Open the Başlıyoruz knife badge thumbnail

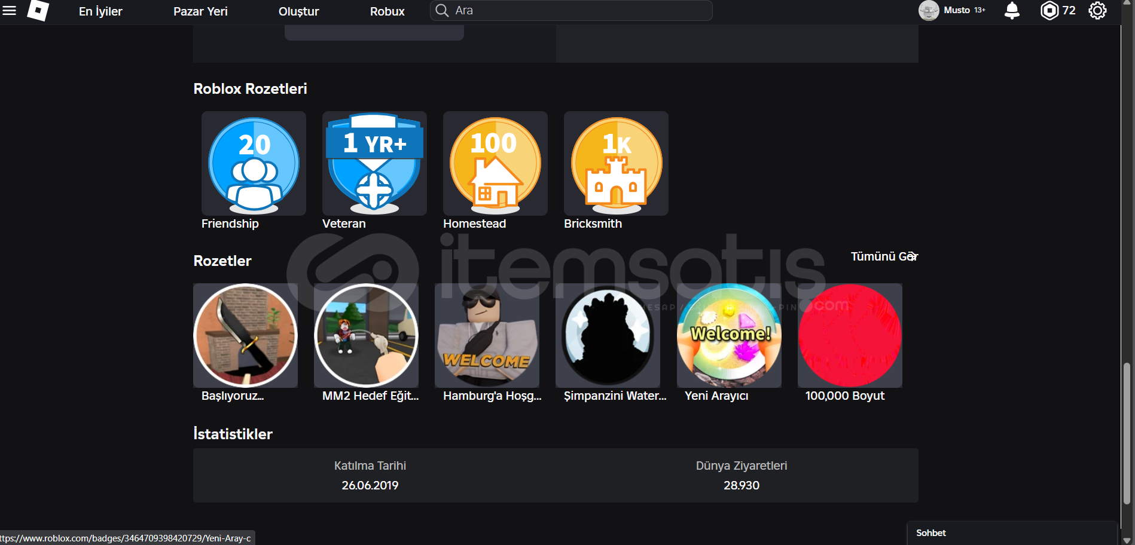pyautogui.click(x=245, y=335)
